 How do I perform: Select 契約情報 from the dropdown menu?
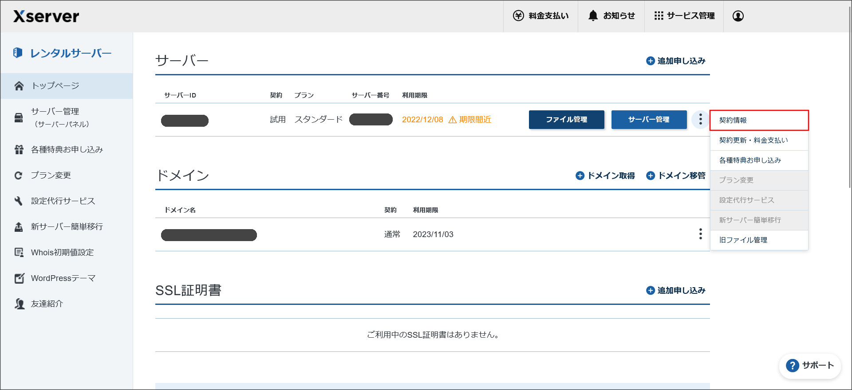pyautogui.click(x=759, y=120)
